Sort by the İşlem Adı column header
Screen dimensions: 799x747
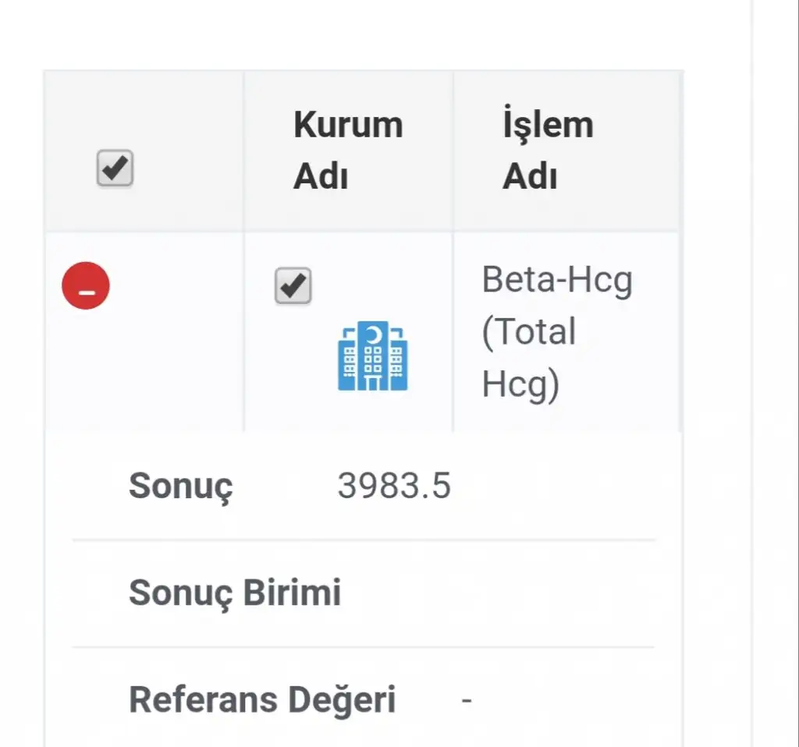tap(548, 150)
